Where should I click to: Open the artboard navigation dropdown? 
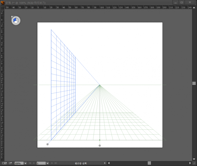pyautogui.click(x=48, y=163)
